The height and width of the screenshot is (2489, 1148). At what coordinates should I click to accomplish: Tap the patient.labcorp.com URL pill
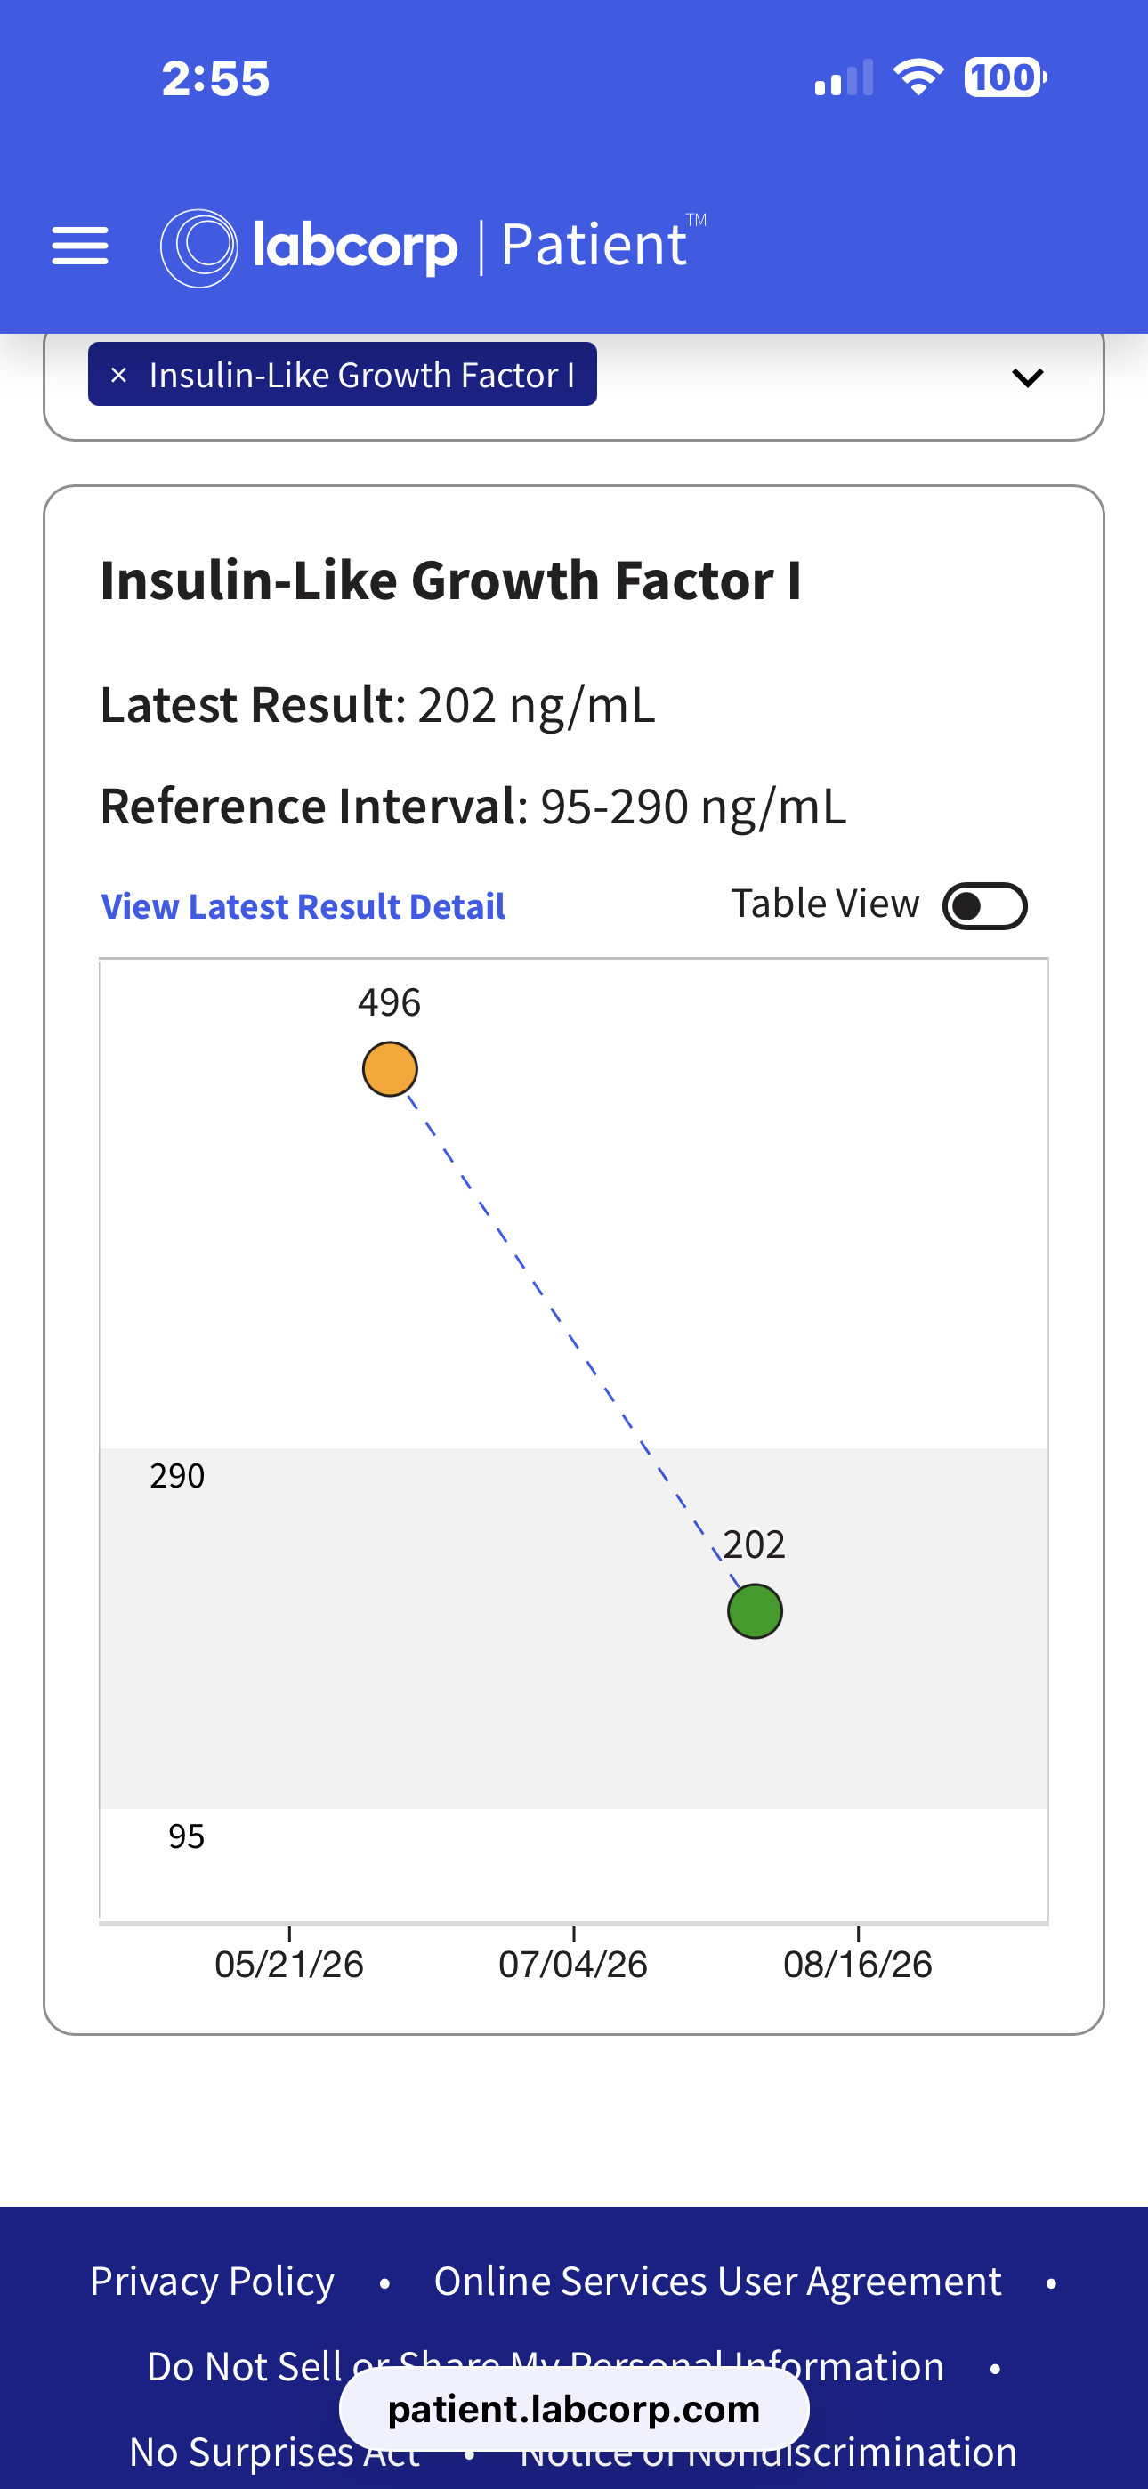pyautogui.click(x=574, y=2409)
